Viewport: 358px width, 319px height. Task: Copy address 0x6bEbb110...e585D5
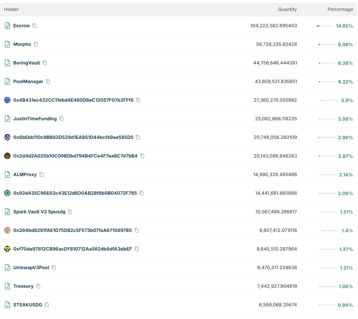coord(138,137)
